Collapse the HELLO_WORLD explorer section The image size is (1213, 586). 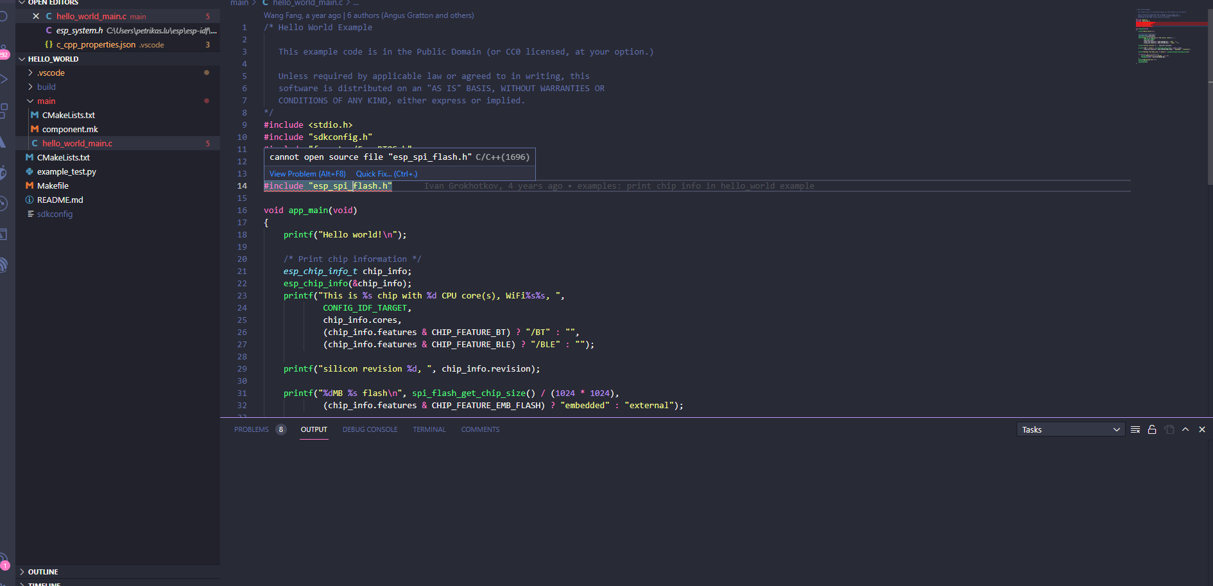pyautogui.click(x=22, y=58)
